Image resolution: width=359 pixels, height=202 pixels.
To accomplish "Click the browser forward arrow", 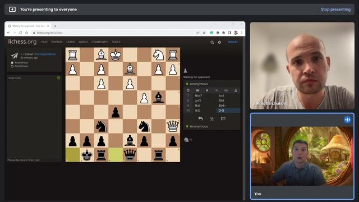I will (x=15, y=33).
